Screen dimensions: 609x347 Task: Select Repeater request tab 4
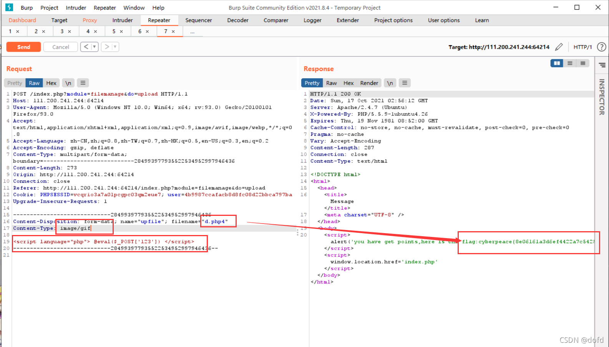pos(88,31)
